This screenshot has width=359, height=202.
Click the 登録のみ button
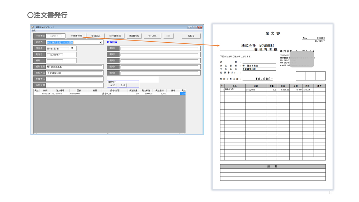96,36
